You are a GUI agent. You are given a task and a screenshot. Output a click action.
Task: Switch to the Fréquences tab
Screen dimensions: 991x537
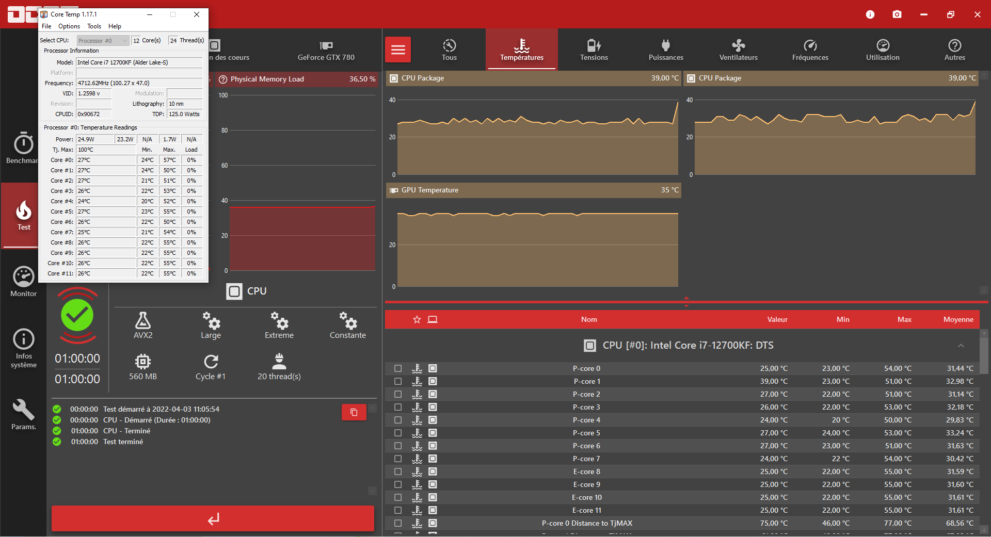pyautogui.click(x=810, y=50)
